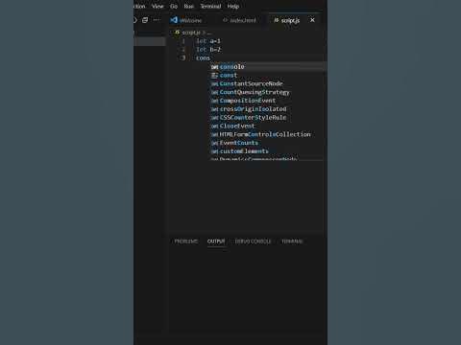The height and width of the screenshot is (345, 461).
Task: Choose EventCounts from suggestions
Action: [x=267, y=143]
